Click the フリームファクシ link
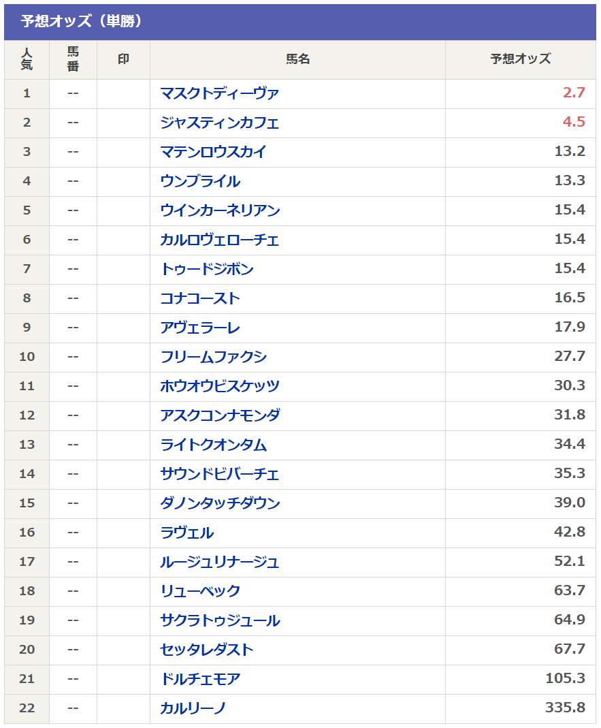 (214, 357)
